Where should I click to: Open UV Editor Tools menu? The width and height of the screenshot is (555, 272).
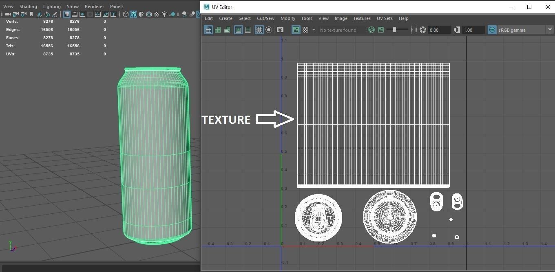[x=307, y=18]
